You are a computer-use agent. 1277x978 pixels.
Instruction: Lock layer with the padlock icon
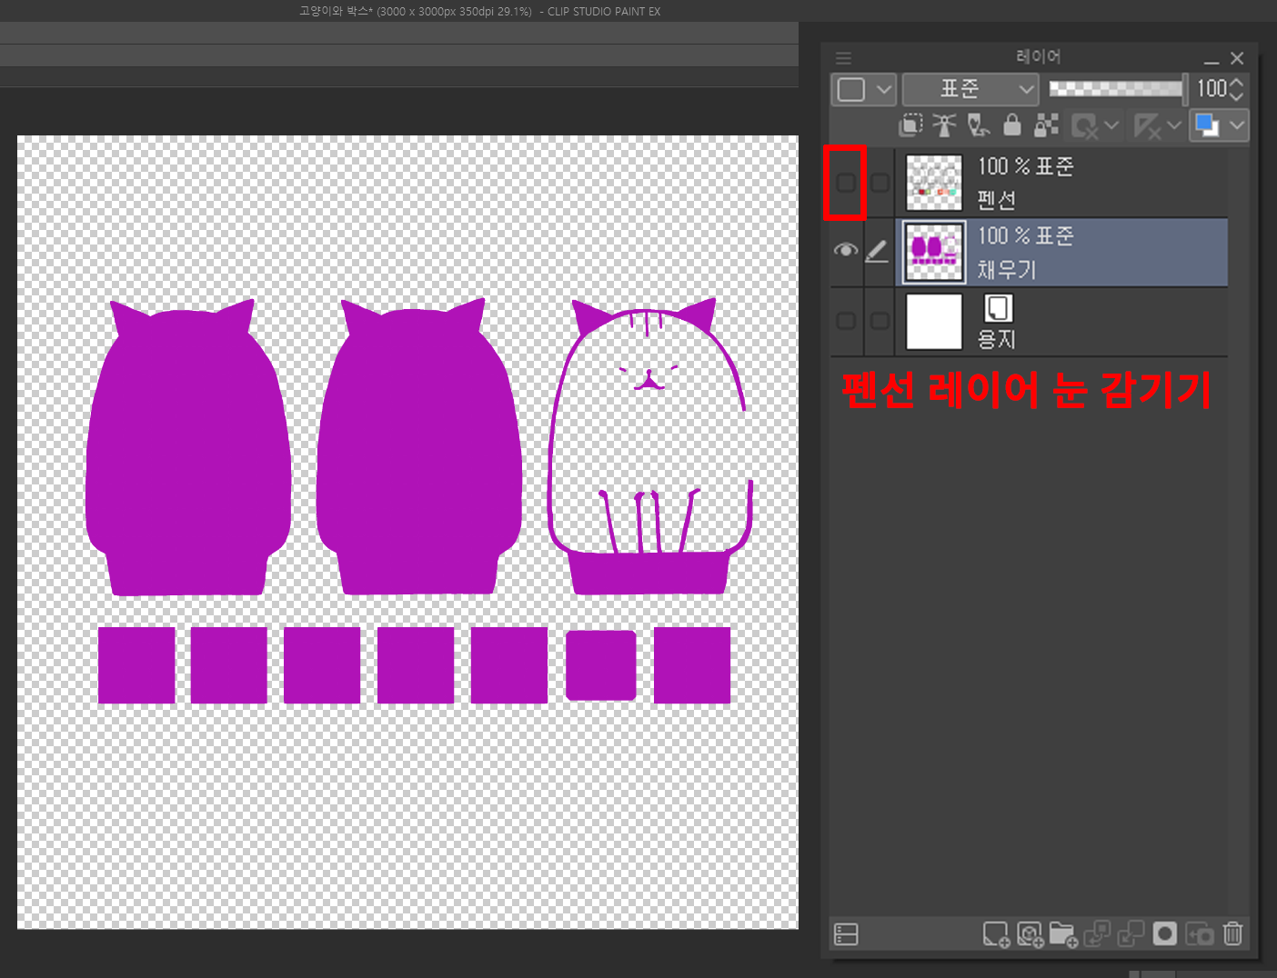[x=1011, y=125]
